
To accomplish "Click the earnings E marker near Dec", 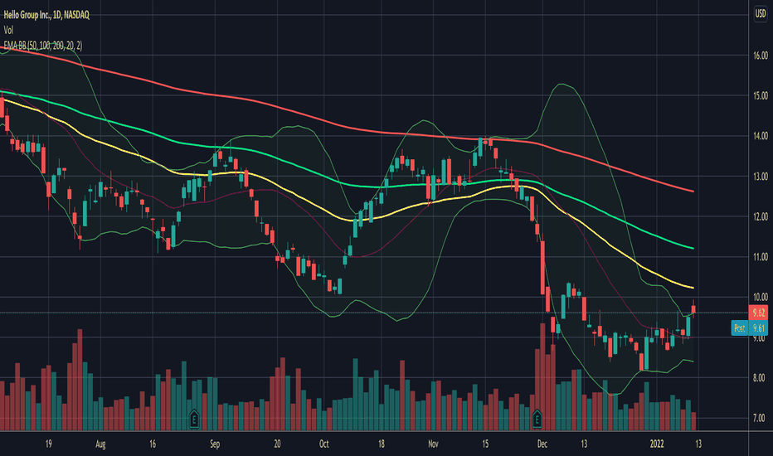I will [537, 419].
